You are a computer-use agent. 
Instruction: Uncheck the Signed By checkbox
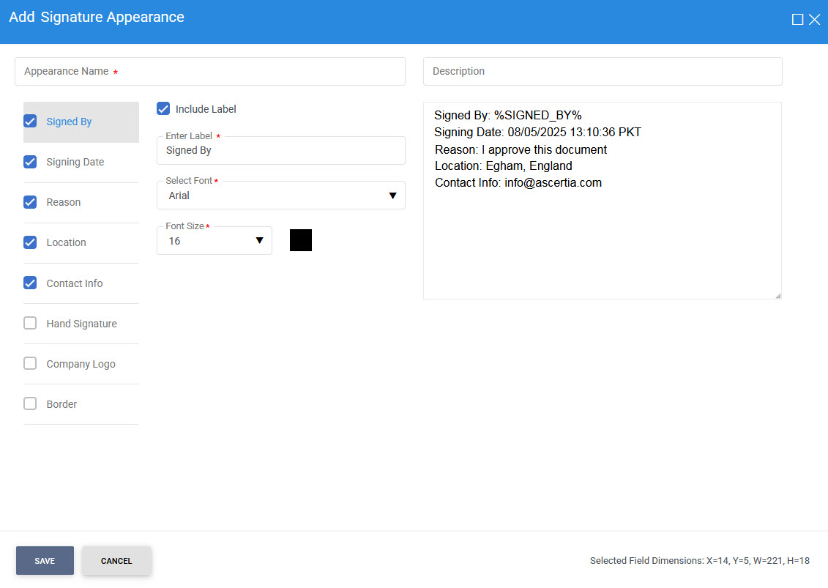coord(30,122)
